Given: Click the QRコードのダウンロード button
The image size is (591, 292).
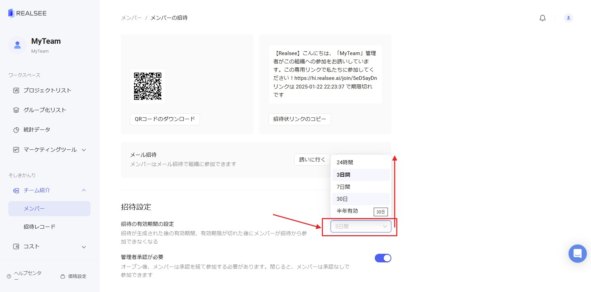Looking at the screenshot, I should (x=165, y=119).
